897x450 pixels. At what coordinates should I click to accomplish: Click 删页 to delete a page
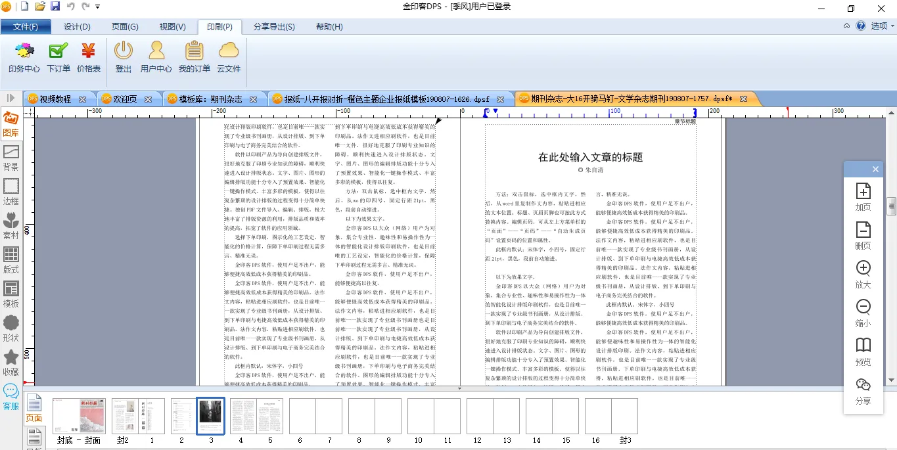tap(863, 236)
